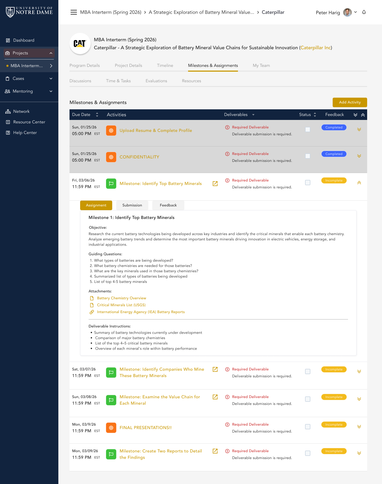Click green flag icon for Examine the Value Chain
Viewport: 382px width, 484px height.
111,400
